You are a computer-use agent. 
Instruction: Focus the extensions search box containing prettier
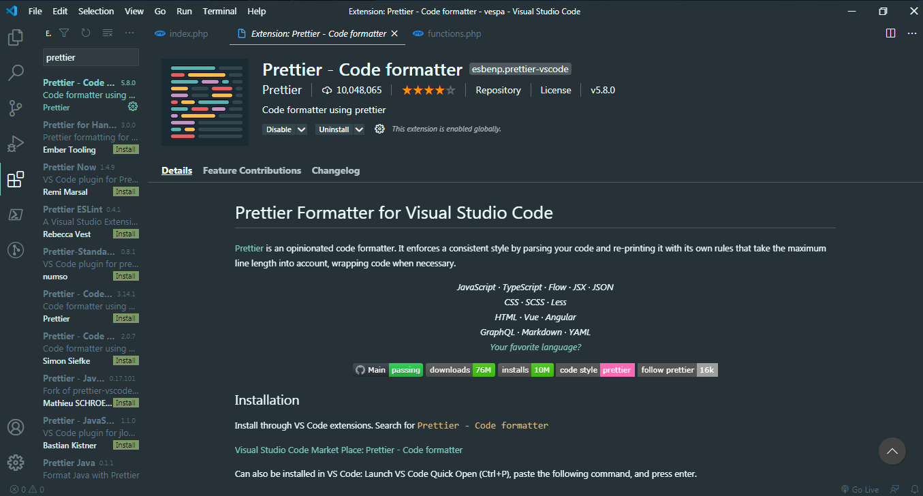91,57
